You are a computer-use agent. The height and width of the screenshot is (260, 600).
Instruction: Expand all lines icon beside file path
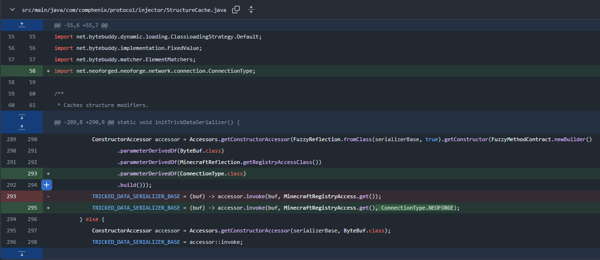[252, 10]
